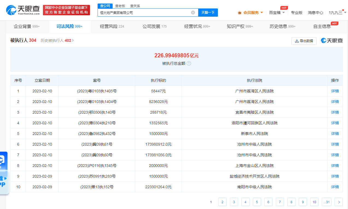Image resolution: width=348 pixels, height=209 pixels.
Task: Click amount 223301264.0元
Action: click(x=159, y=187)
